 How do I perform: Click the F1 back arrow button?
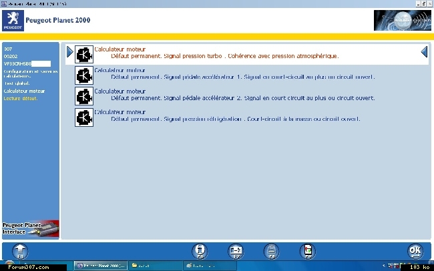20,252
